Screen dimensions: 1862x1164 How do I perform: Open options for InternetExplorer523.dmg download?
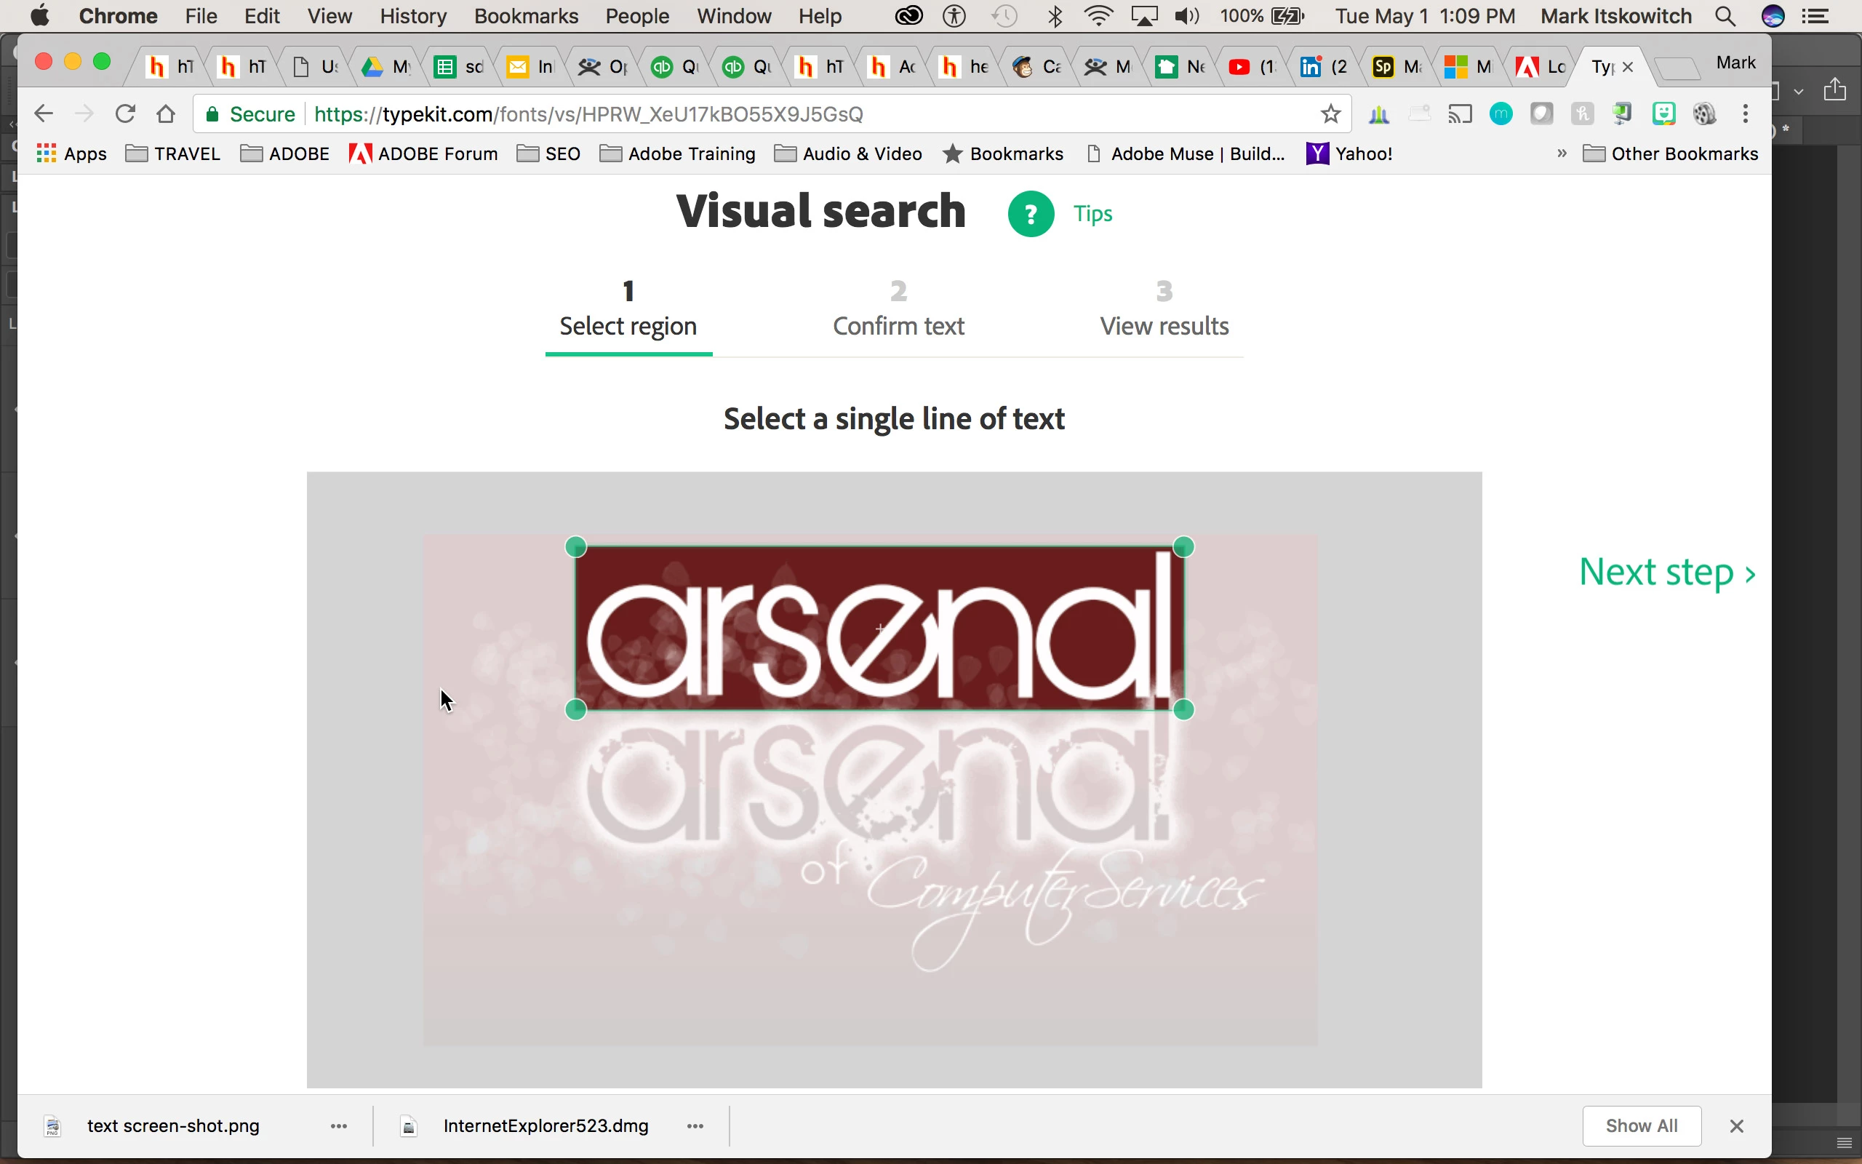pos(695,1125)
